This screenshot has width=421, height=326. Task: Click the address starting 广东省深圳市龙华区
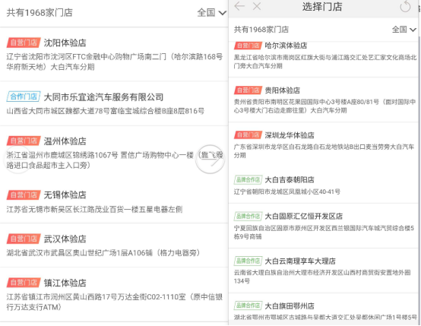click(x=324, y=151)
